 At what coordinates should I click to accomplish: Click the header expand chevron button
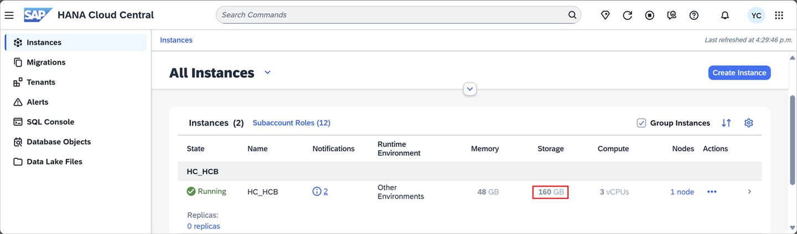(x=470, y=88)
